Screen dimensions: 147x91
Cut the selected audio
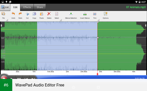(x=27, y=15)
